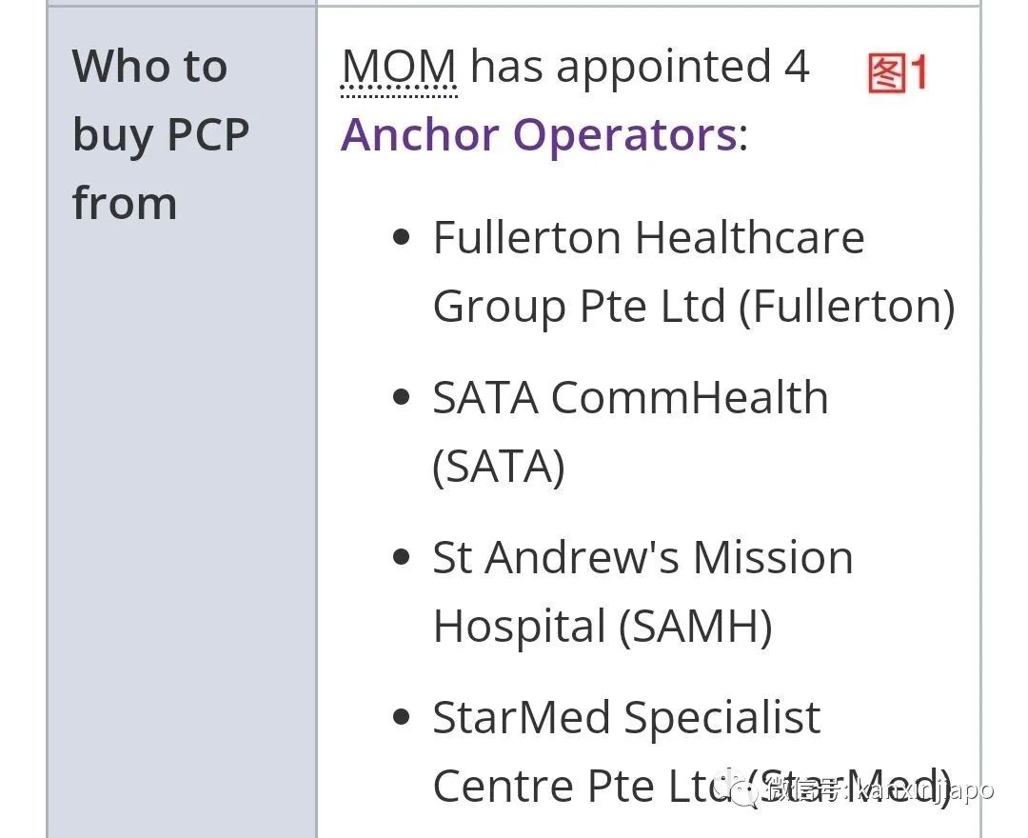Click the WeChat logo in watermark

coord(740,787)
